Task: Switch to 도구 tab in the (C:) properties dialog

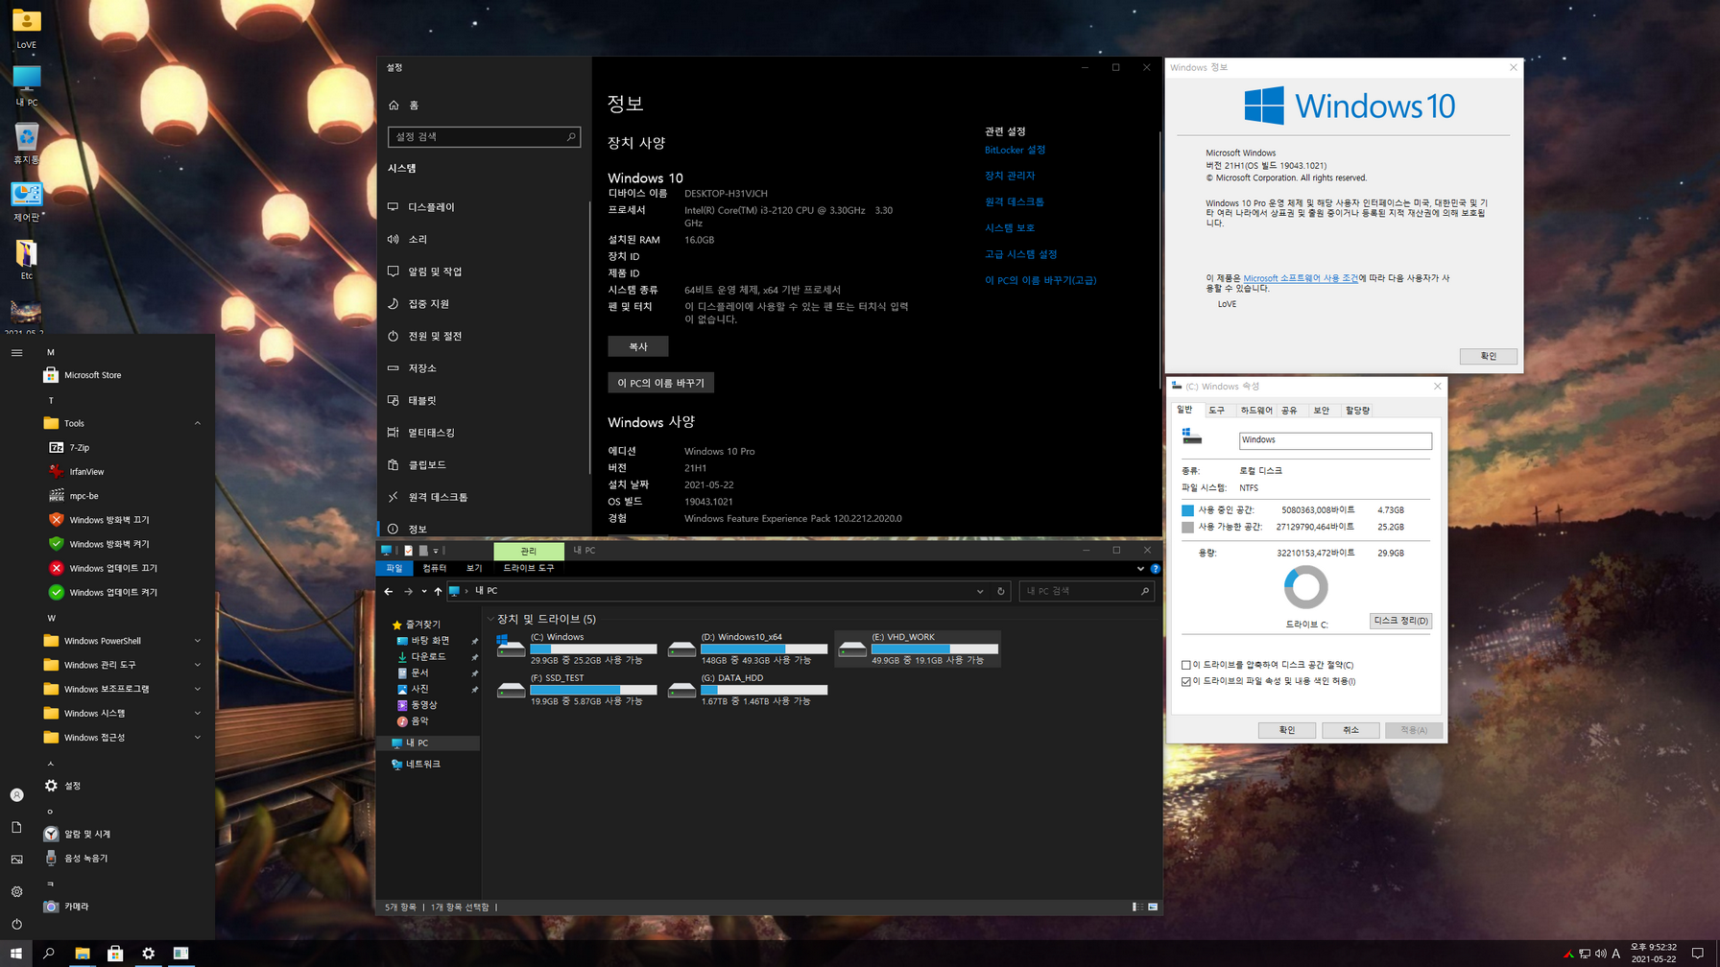Action: (x=1216, y=410)
